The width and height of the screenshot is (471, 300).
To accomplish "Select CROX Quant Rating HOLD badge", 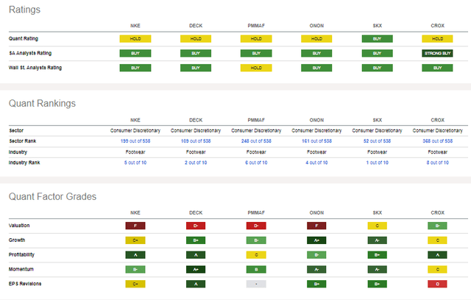I will pyautogui.click(x=437, y=39).
